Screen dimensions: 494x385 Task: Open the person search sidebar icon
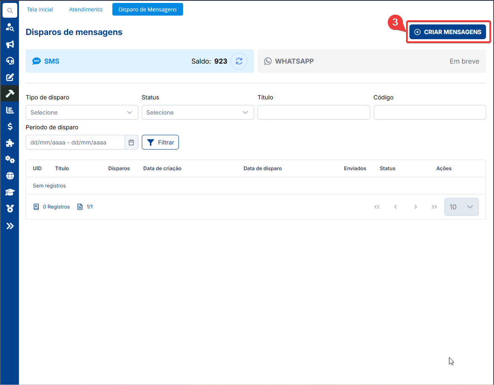[x=10, y=28]
